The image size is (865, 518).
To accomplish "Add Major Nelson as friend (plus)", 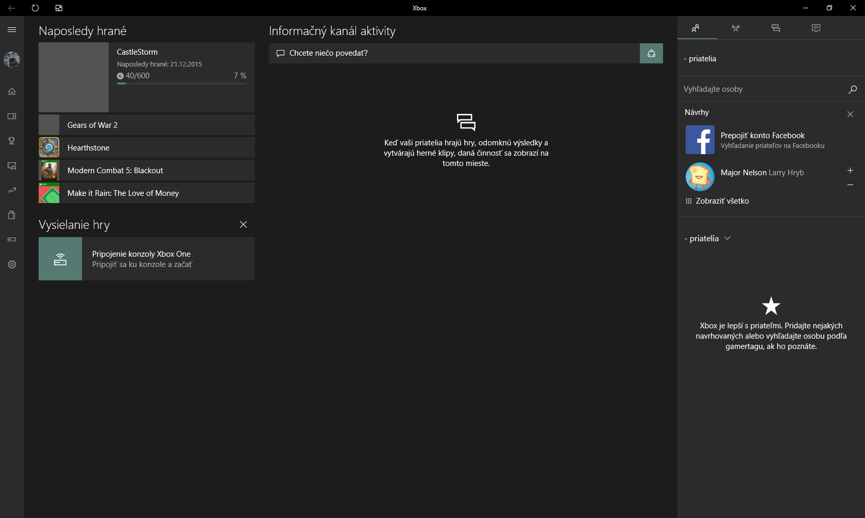I will (850, 170).
